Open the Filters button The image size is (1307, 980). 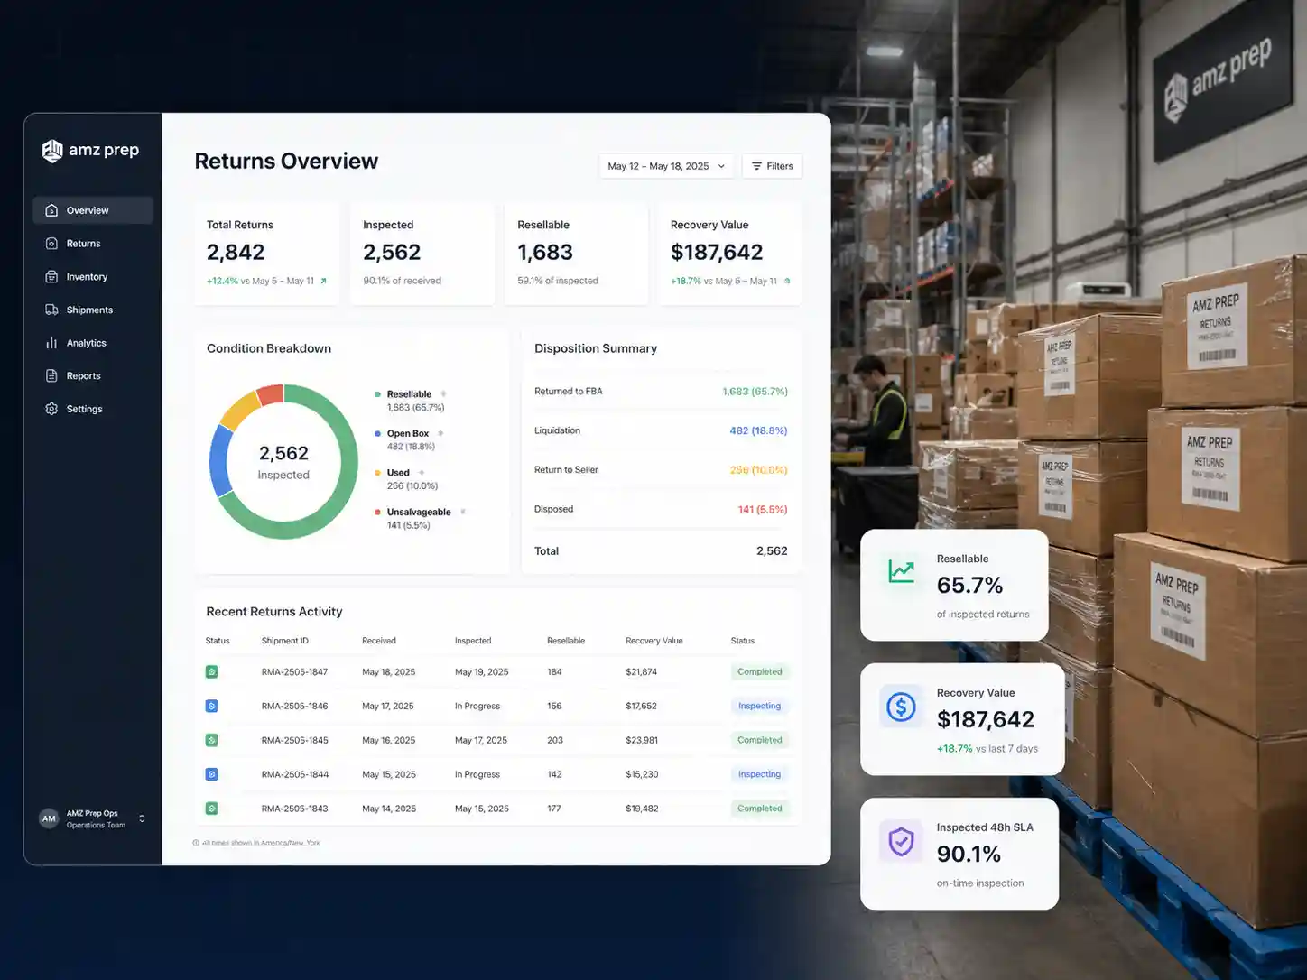click(772, 166)
